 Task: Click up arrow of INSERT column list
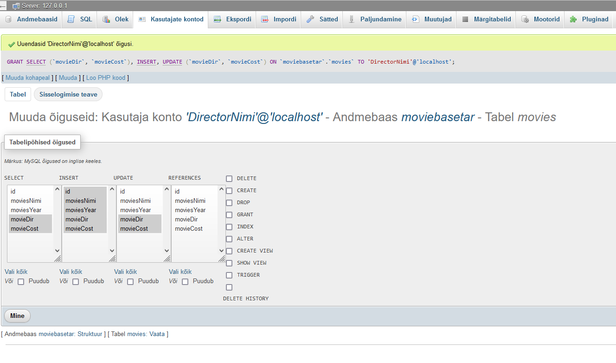pyautogui.click(x=112, y=189)
